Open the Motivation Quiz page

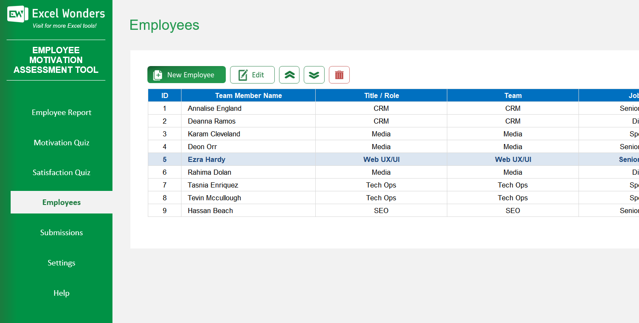61,142
